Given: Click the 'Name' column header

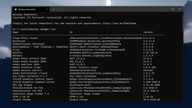Looking at the screenshot, I should (x=15, y=32).
